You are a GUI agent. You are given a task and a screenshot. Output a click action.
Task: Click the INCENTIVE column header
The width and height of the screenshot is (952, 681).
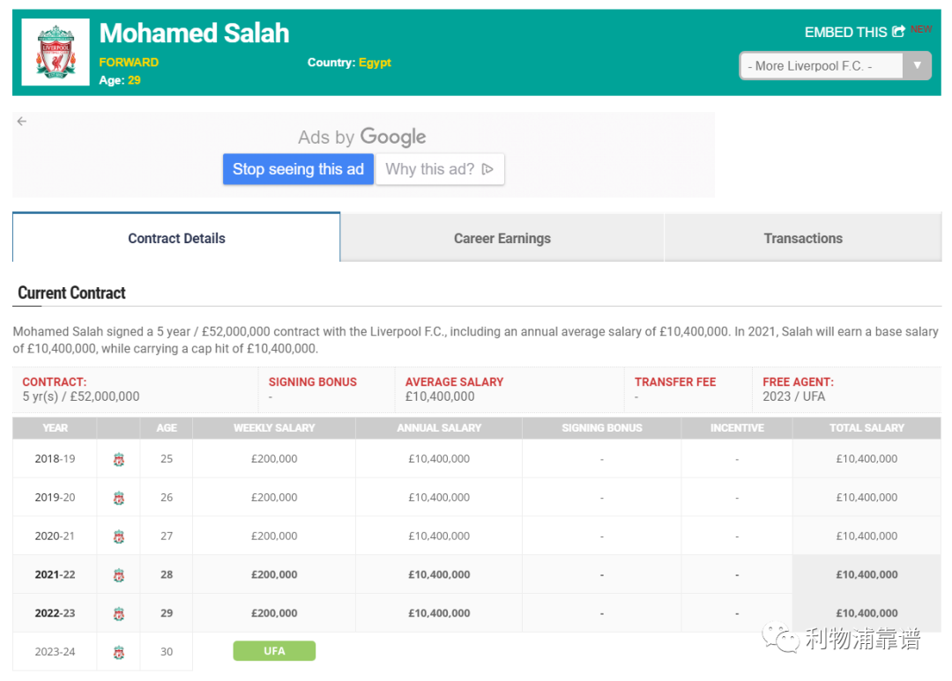[737, 428]
